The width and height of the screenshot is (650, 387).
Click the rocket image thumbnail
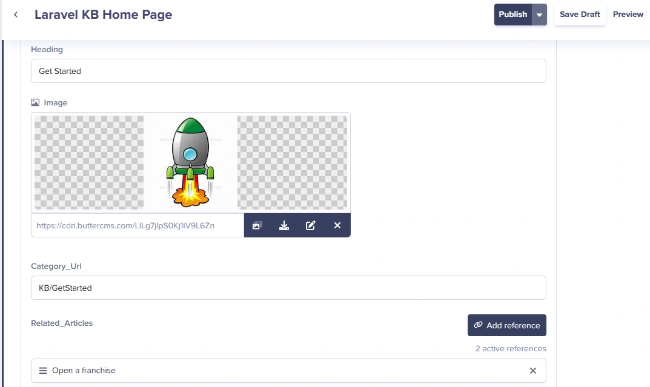[191, 162]
